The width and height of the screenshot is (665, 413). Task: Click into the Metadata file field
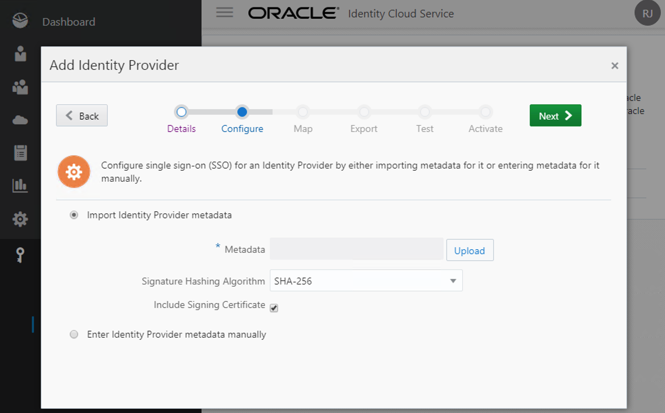point(356,249)
